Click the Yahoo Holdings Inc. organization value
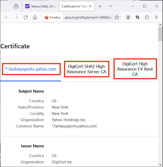Image resolution: width=163 pixels, height=167 pixels. point(69,120)
